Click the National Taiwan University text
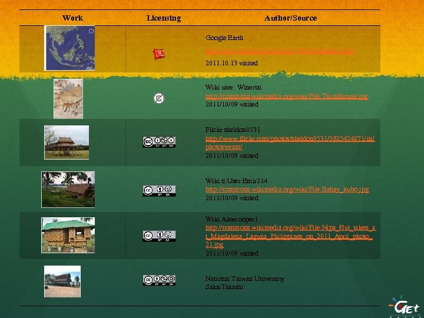 coord(245,279)
